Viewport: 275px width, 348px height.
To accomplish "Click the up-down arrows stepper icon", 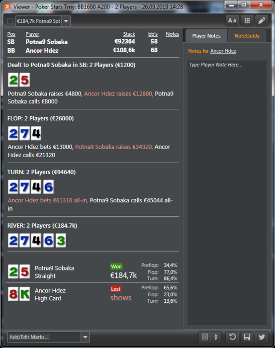I will pyautogui.click(x=216, y=337).
